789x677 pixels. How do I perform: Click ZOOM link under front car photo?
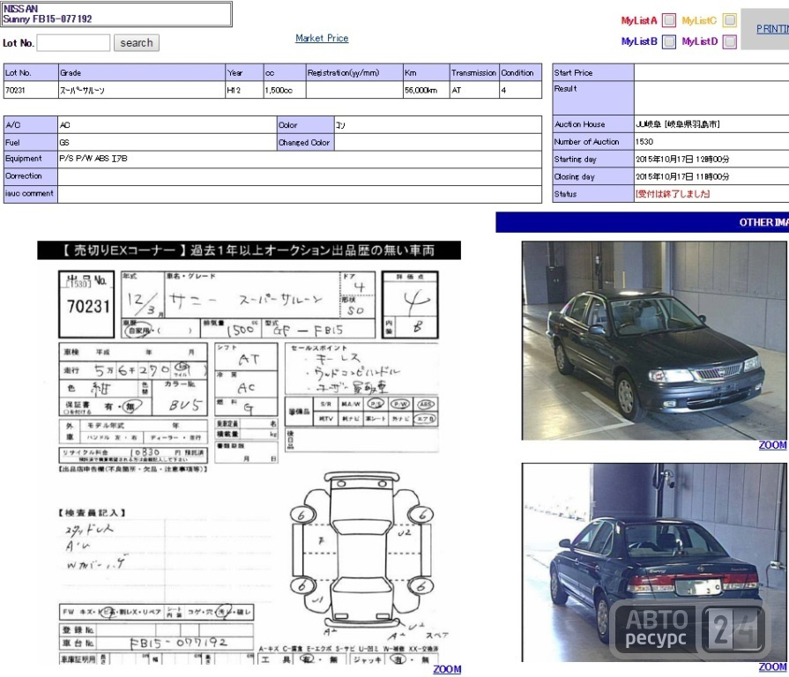[x=772, y=445]
